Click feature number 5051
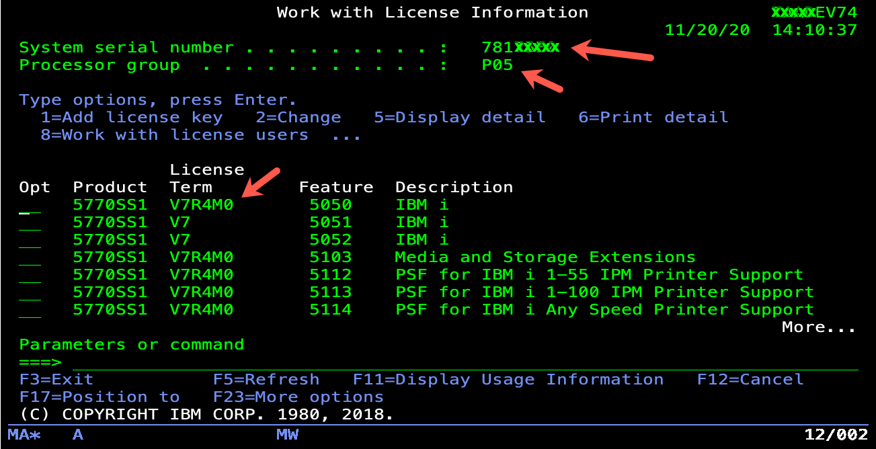This screenshot has height=449, width=876. 331,222
